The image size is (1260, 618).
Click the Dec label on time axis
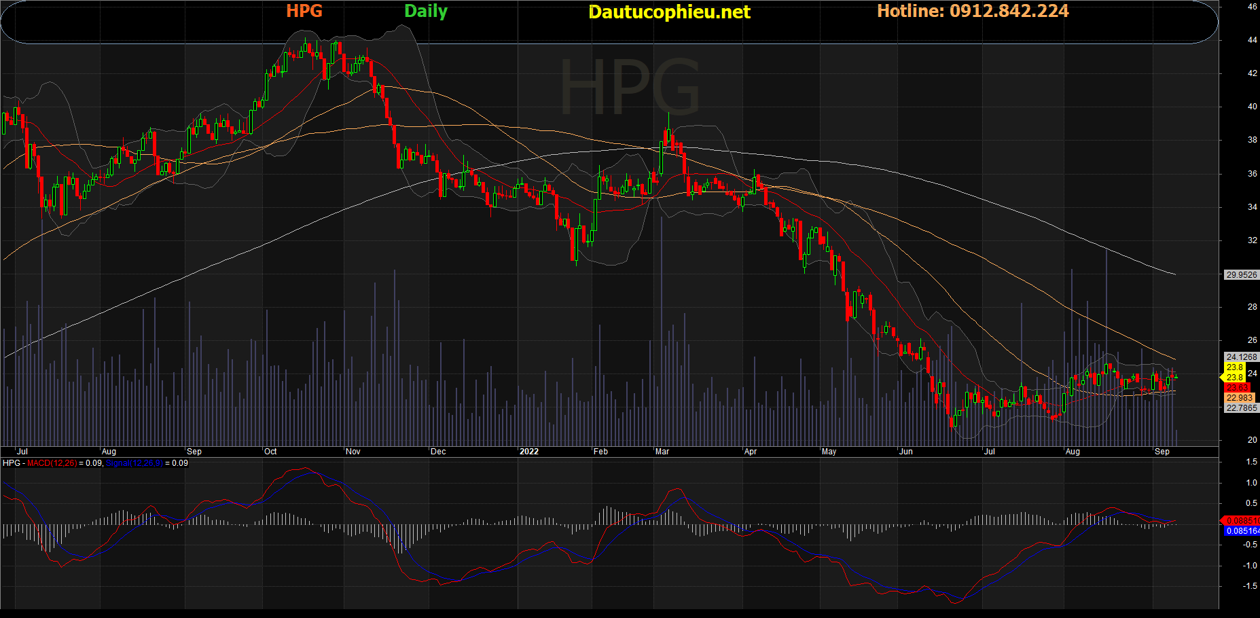(439, 452)
